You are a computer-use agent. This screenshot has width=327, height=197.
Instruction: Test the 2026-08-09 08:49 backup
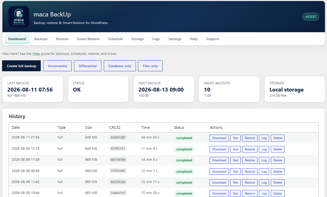pyautogui.click(x=236, y=172)
